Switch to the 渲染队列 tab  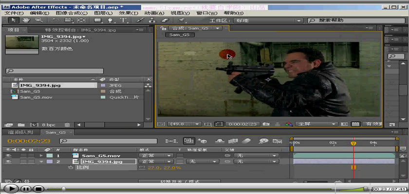pos(20,132)
